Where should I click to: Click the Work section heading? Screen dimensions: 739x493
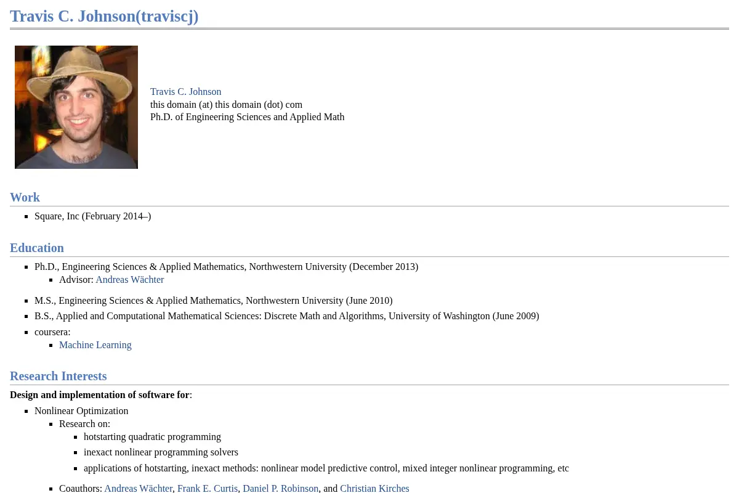coord(25,197)
